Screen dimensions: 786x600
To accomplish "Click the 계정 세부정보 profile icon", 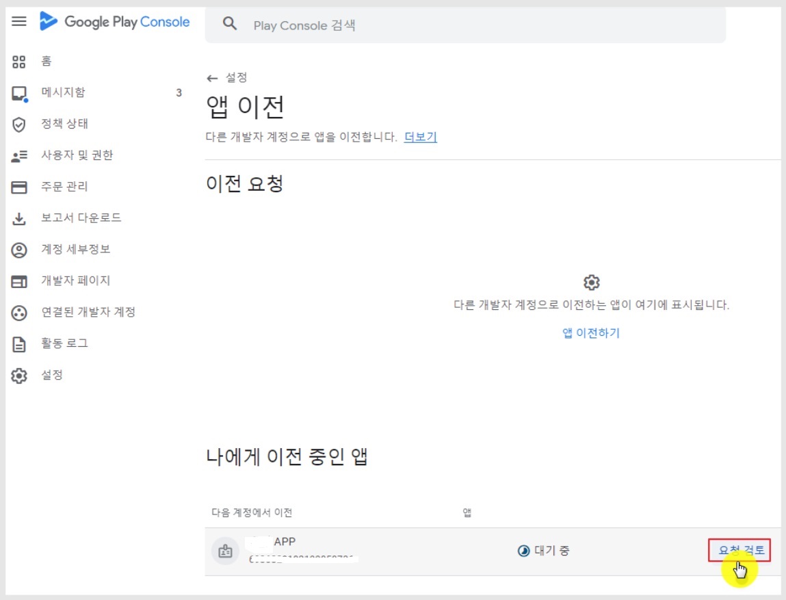I will [x=19, y=250].
